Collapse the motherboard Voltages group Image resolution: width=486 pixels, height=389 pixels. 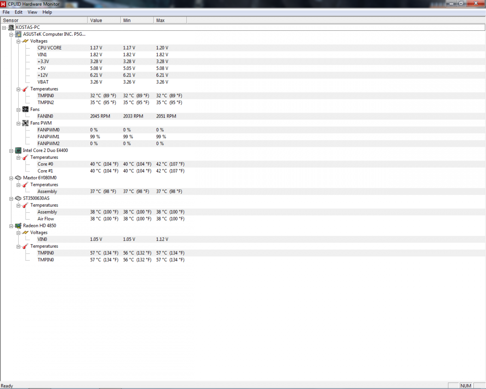click(19, 41)
